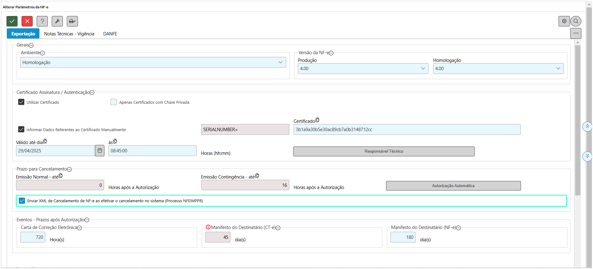
Task: Click the Autorização Automática button
Action: click(x=453, y=186)
